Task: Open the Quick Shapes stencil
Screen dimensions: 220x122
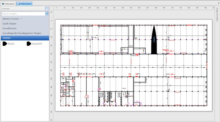Action: [x=9, y=23]
